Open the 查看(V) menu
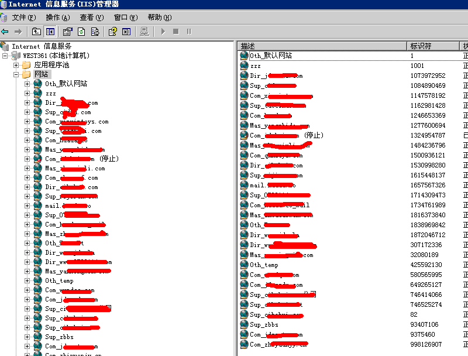The image size is (468, 356). point(92,18)
